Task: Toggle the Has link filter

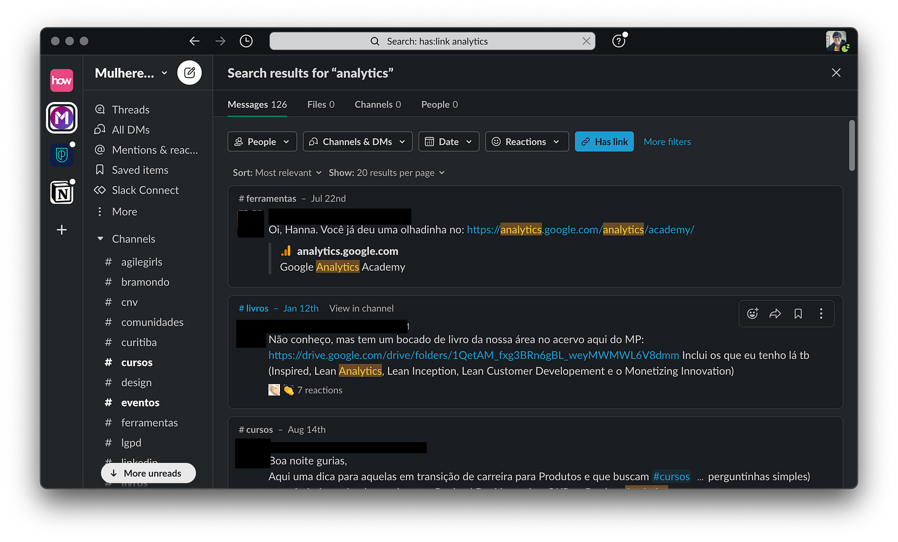Action: click(604, 142)
